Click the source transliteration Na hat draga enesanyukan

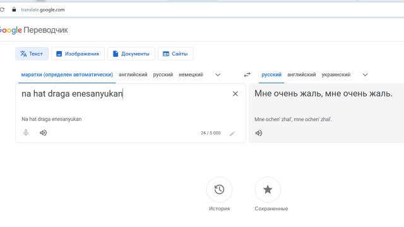(x=52, y=119)
